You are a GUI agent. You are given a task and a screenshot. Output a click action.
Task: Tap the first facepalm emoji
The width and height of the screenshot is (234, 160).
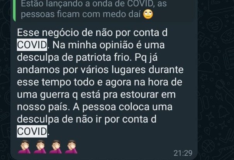(x=24, y=147)
